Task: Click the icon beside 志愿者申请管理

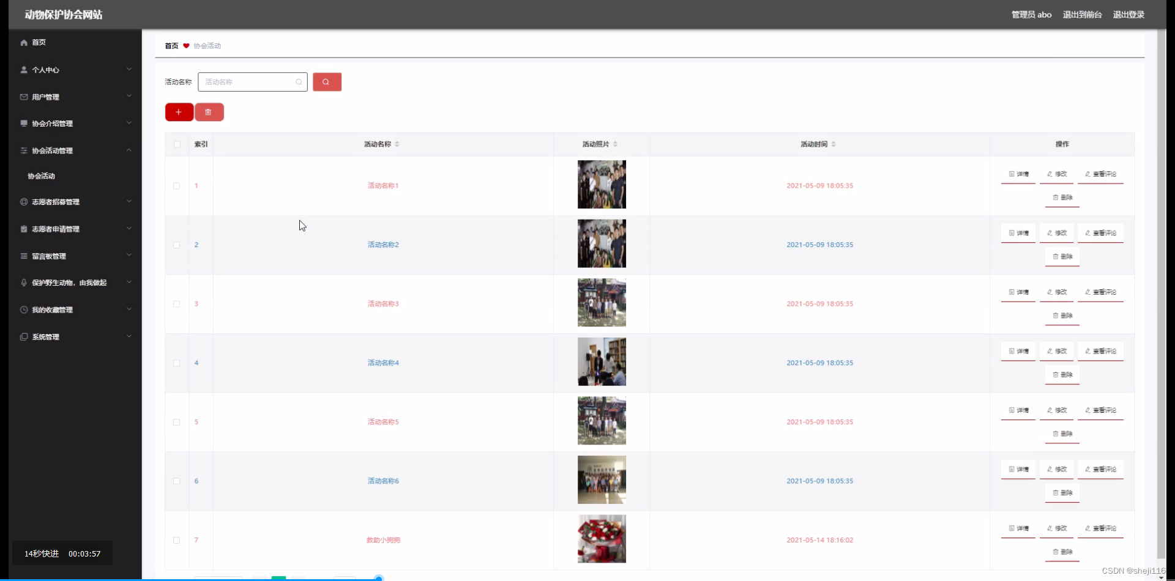Action: click(x=24, y=229)
